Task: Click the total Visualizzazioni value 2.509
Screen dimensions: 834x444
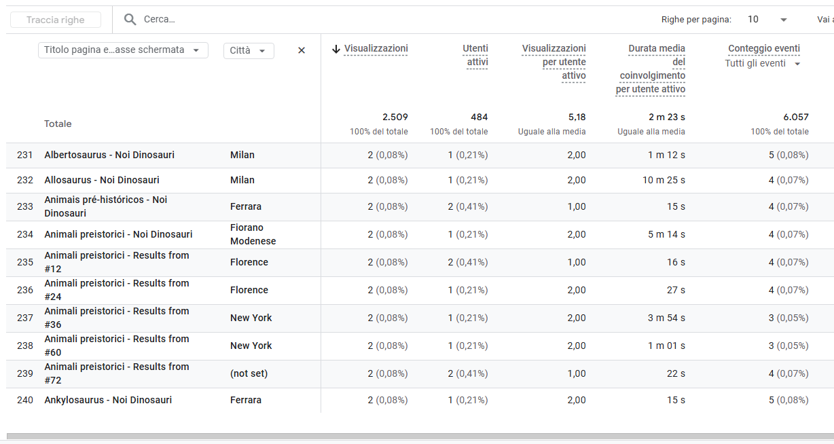Action: tap(395, 117)
